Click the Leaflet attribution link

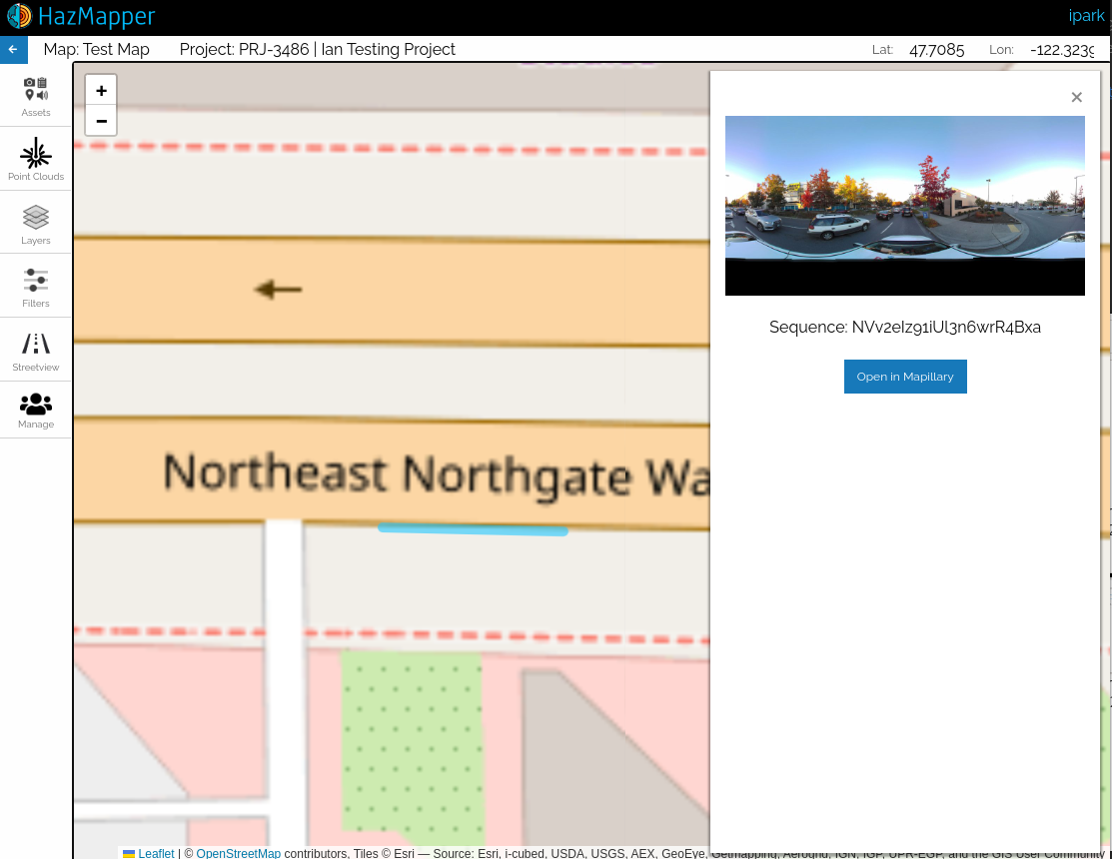pos(156,853)
